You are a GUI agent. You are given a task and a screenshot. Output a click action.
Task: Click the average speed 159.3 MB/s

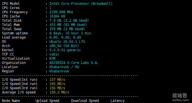click(x=59, y=92)
